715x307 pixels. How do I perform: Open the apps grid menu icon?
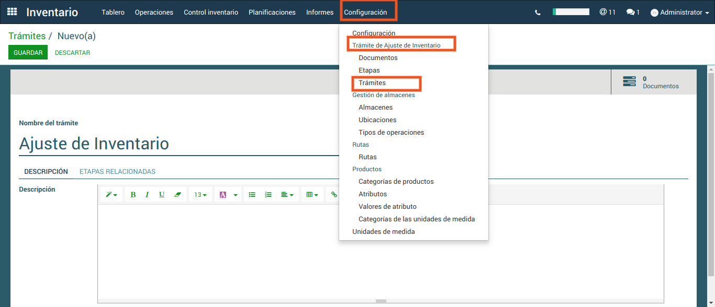tap(12, 12)
